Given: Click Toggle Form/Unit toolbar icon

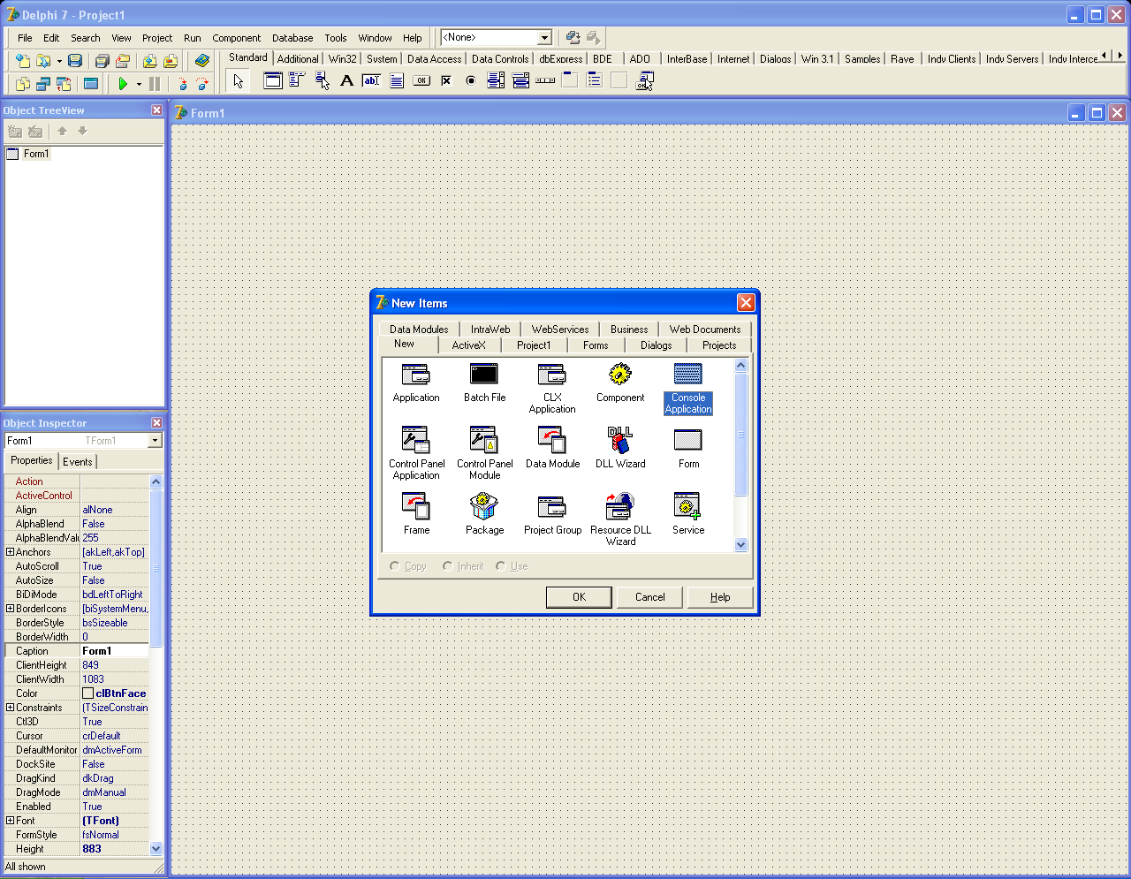Looking at the screenshot, I should [64, 84].
